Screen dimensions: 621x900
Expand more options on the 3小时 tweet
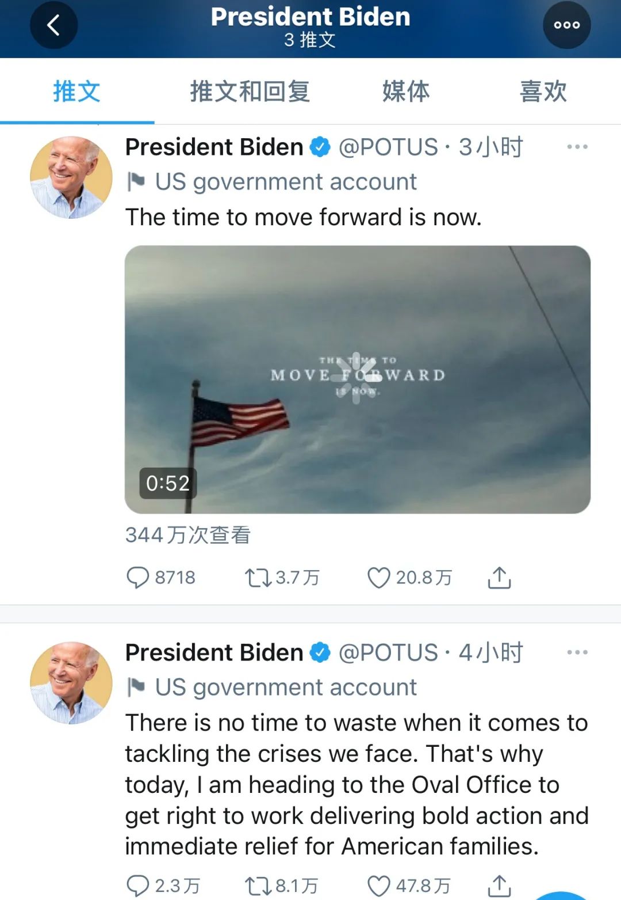point(577,147)
